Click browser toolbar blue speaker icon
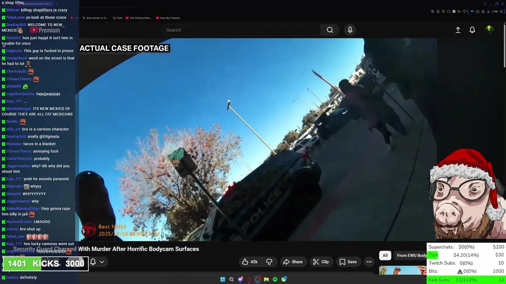Screen dimensions: 506x284 click(472, 11)
